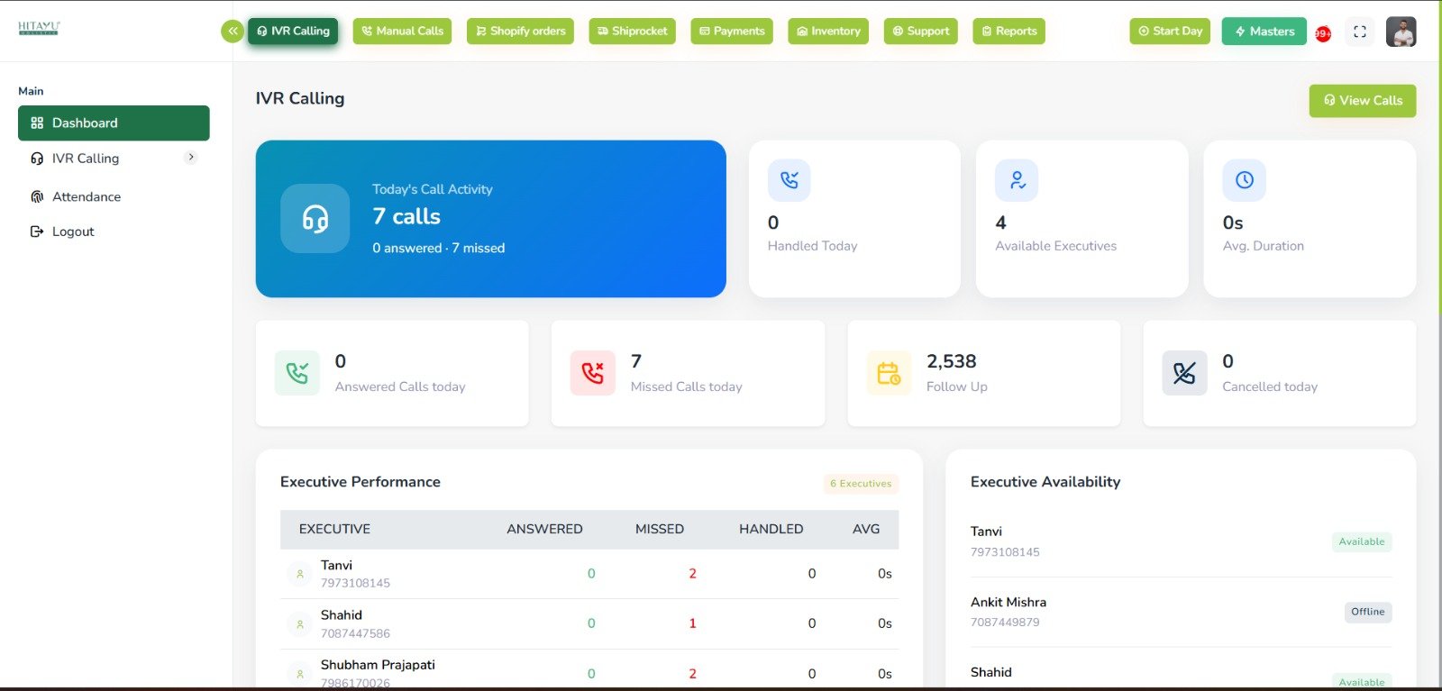The image size is (1442, 691).
Task: Click the 2,538 Follow Up value
Action: click(952, 361)
